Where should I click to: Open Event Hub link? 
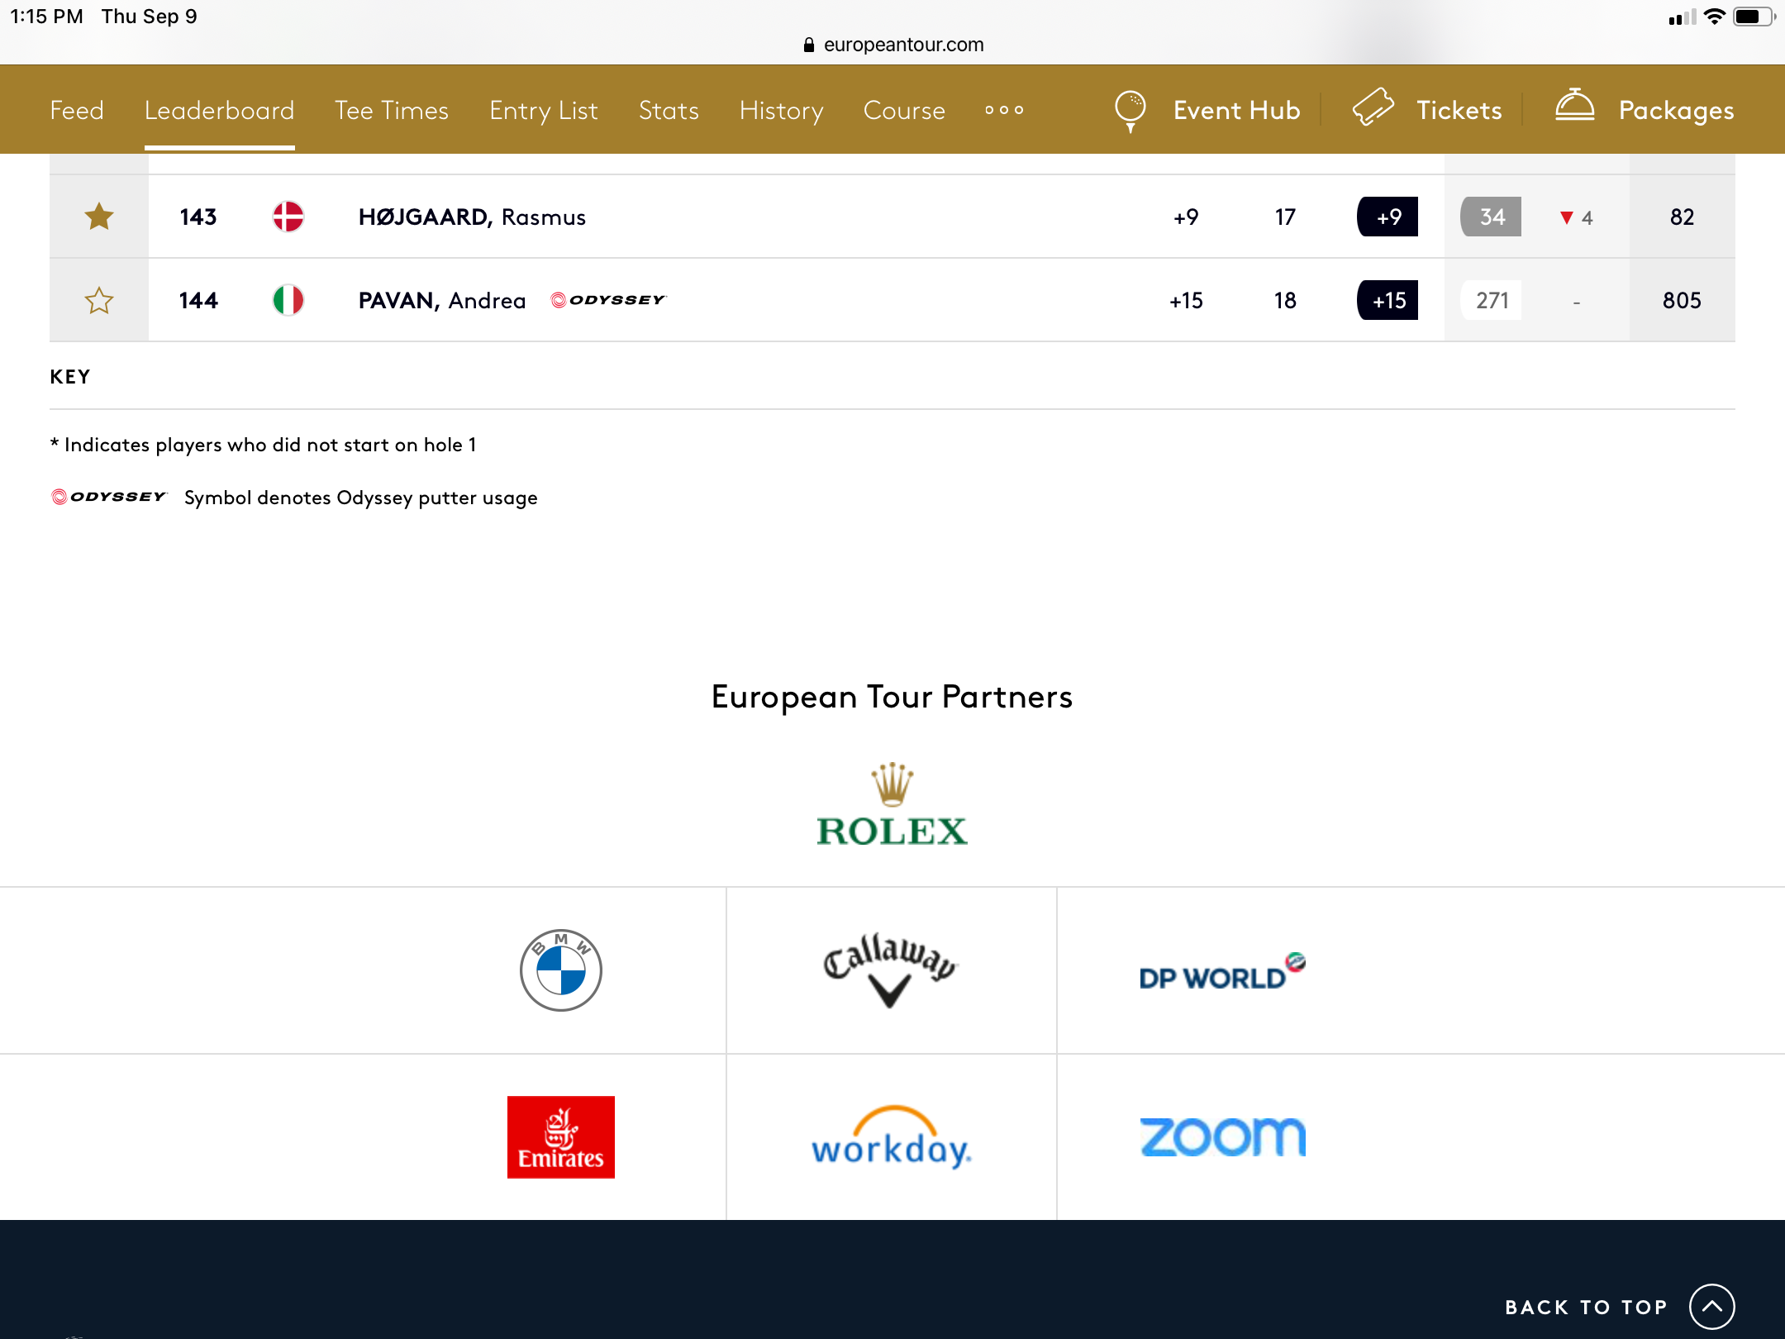(x=1236, y=110)
